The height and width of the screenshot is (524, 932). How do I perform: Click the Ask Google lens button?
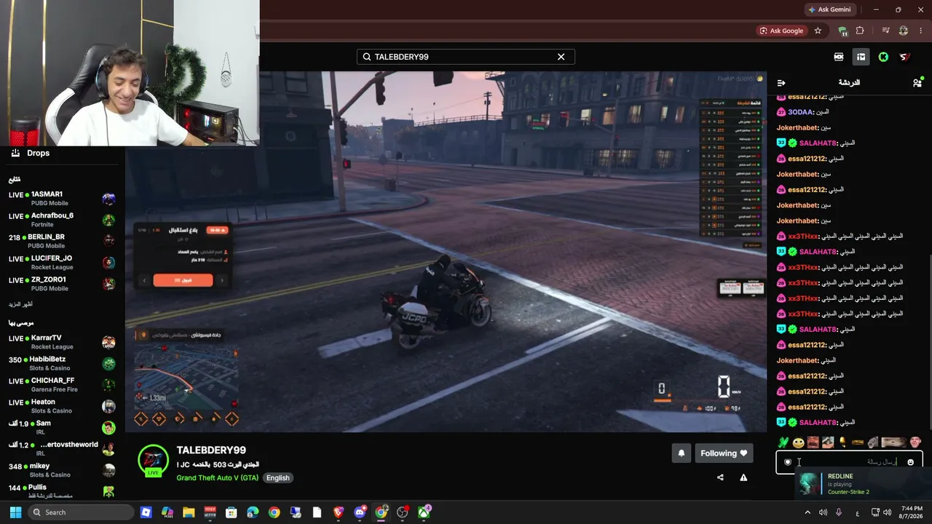click(781, 31)
